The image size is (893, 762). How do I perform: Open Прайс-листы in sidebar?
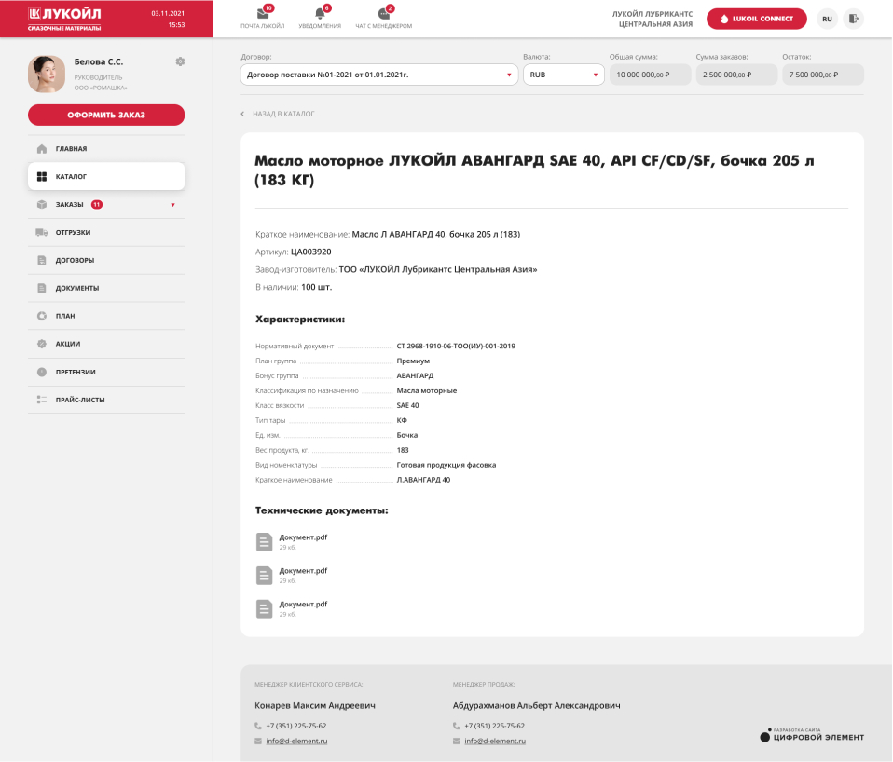(x=79, y=400)
